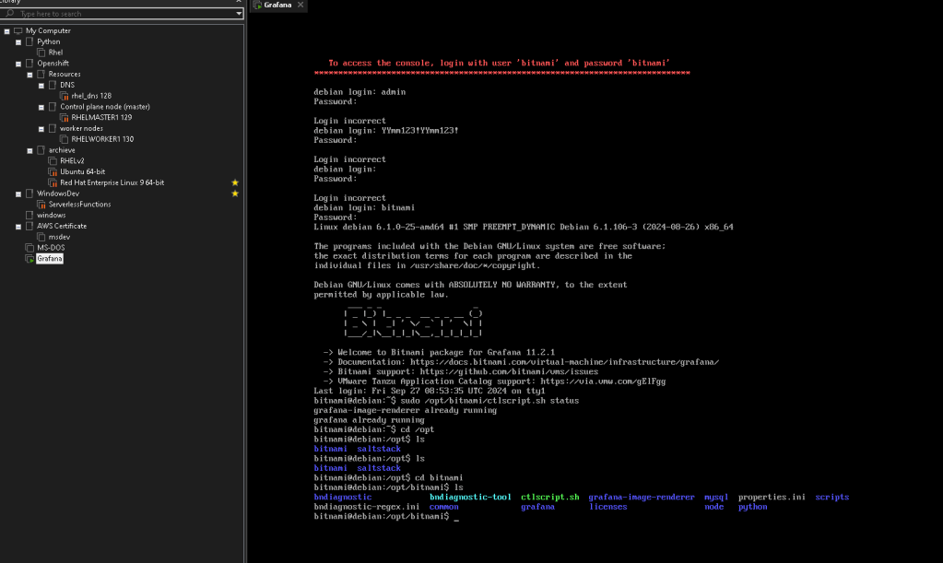The width and height of the screenshot is (943, 563).
Task: Click the archieve folder icon
Action: (x=41, y=150)
